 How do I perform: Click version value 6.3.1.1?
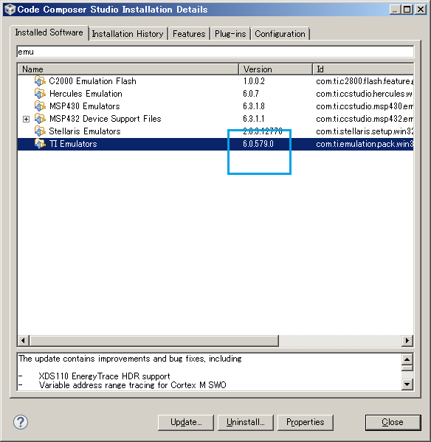[x=254, y=119]
